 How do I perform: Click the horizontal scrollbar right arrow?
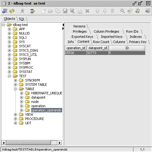point(60,143)
